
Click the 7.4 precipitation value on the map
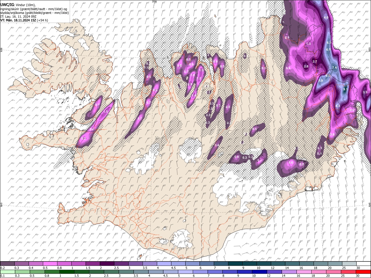click(334, 68)
